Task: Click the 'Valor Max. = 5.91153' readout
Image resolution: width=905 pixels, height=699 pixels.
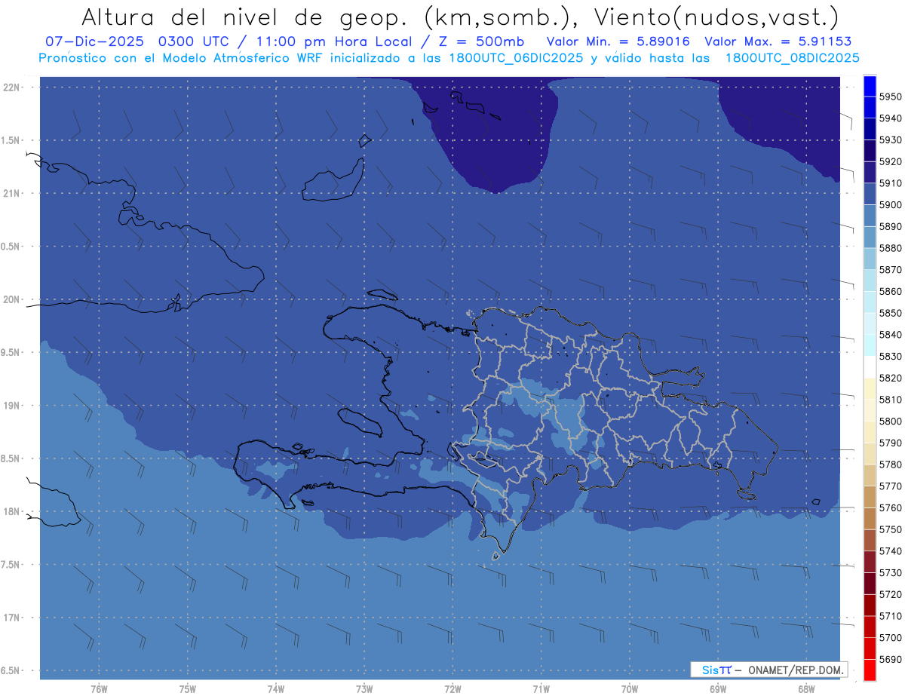Action: [778, 41]
